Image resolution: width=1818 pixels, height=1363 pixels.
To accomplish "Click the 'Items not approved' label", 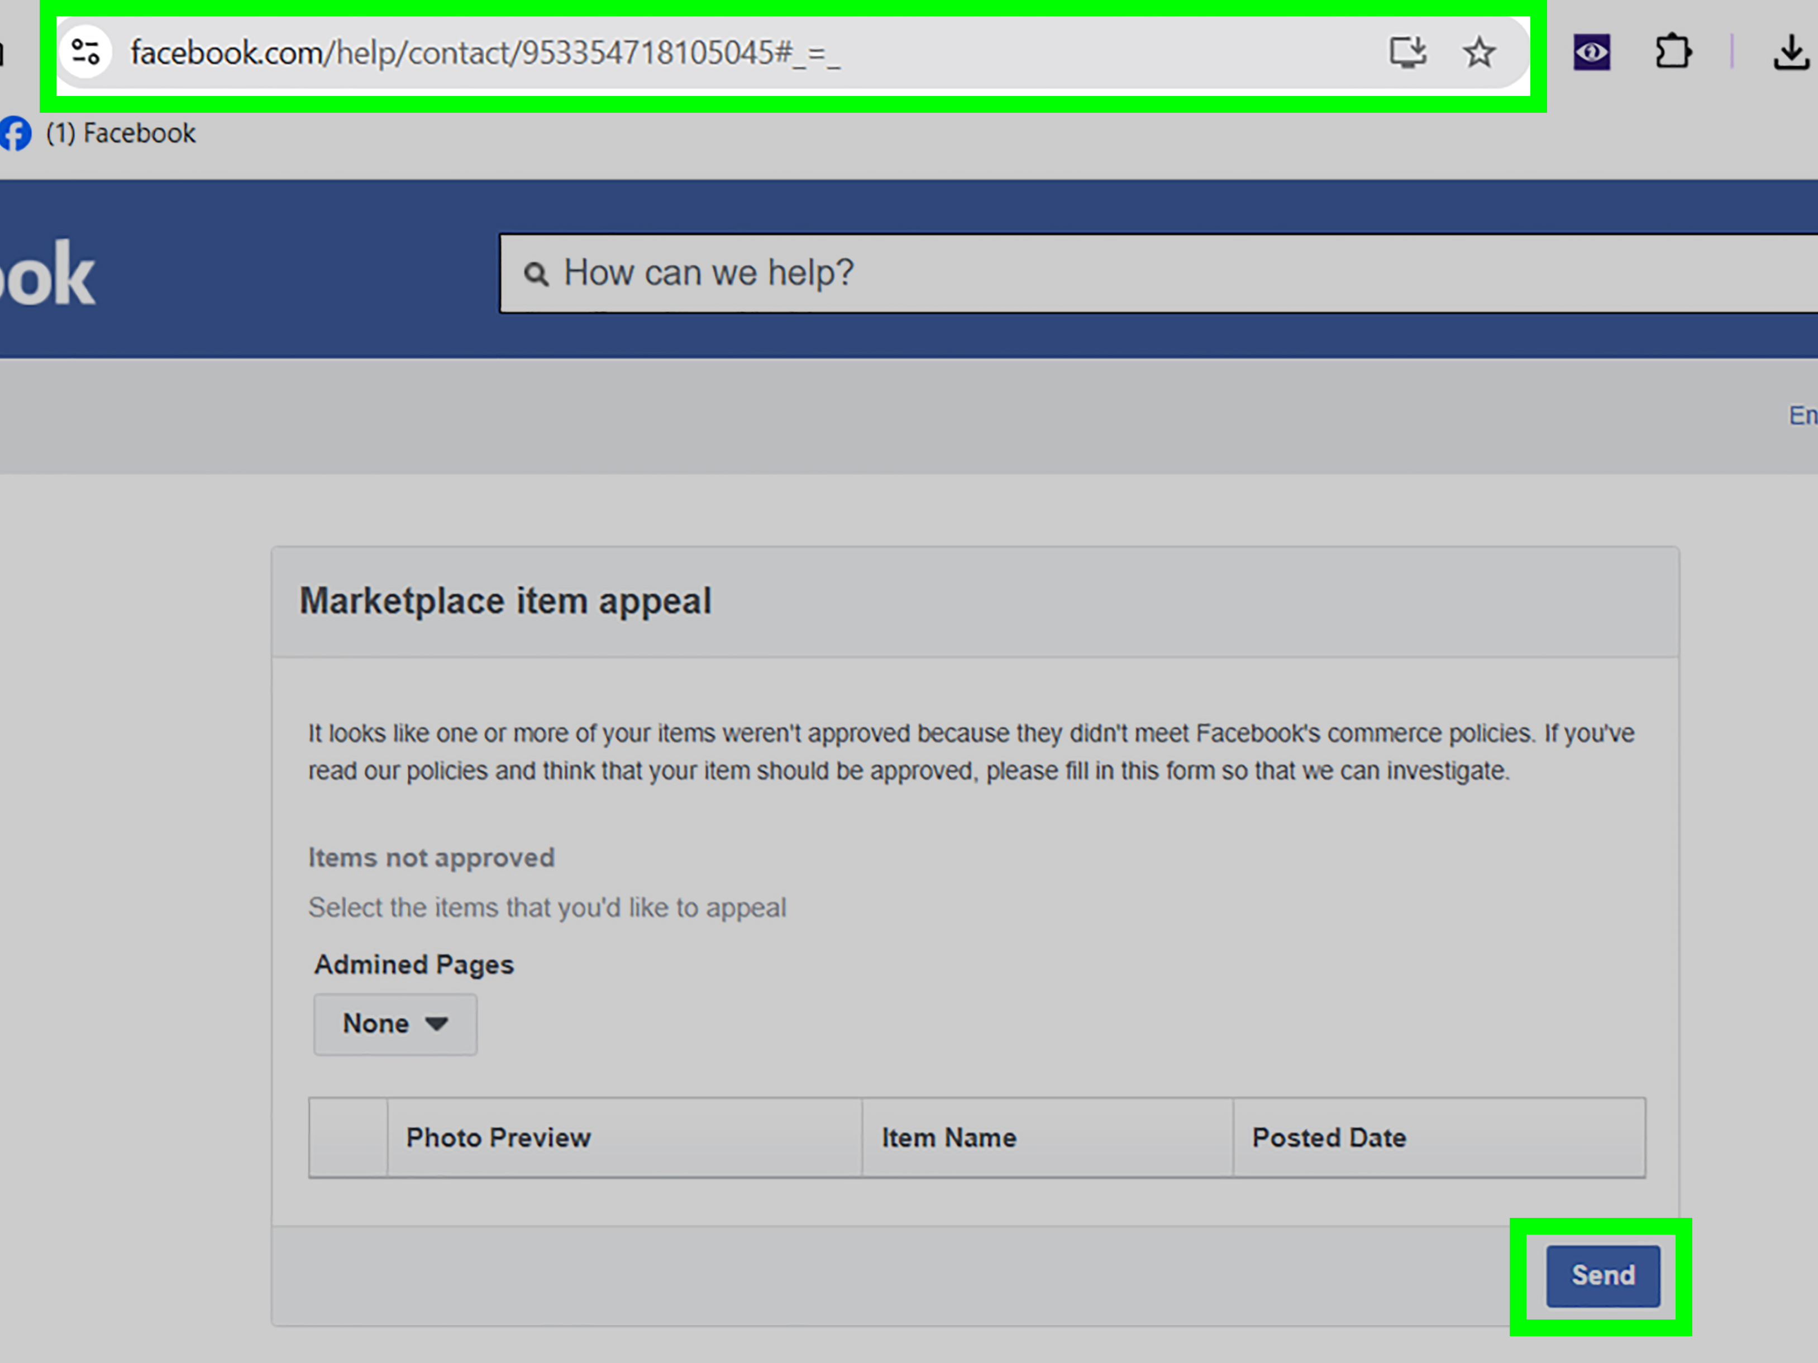I will click(432, 858).
